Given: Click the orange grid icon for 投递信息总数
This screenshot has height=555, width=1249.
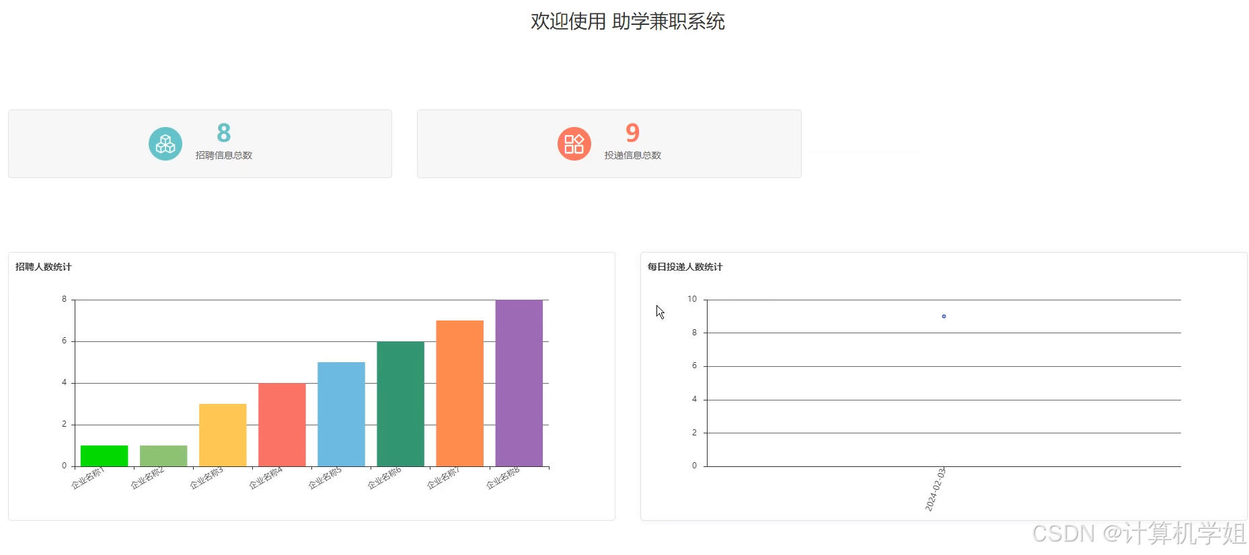Looking at the screenshot, I should (x=574, y=144).
